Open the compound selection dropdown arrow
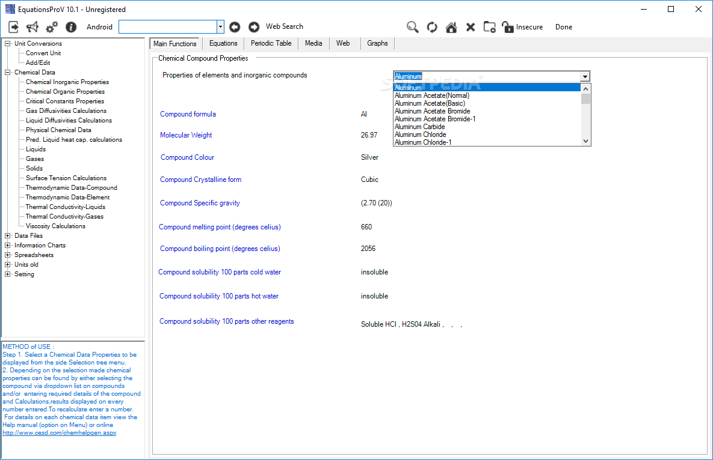The height and width of the screenshot is (460, 713). click(x=585, y=77)
